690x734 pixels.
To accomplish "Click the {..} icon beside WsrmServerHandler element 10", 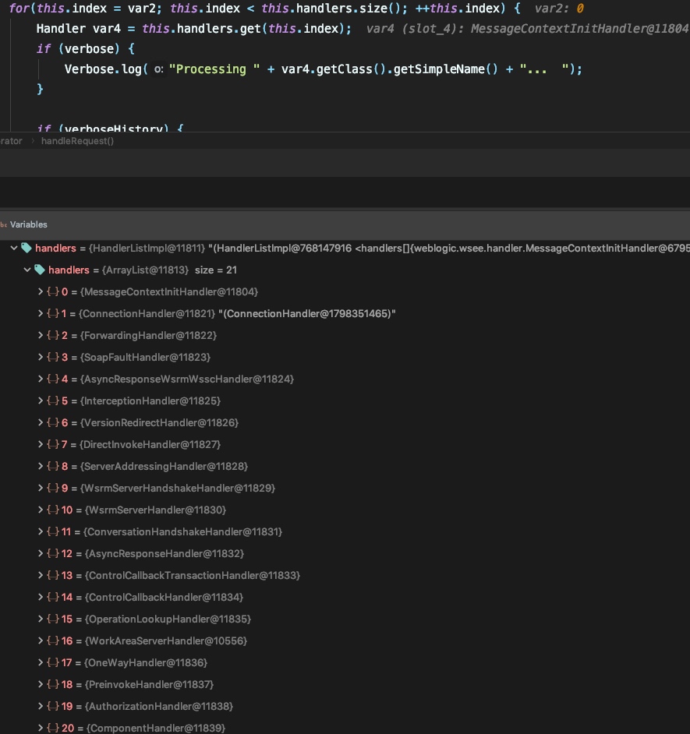I will pos(51,510).
